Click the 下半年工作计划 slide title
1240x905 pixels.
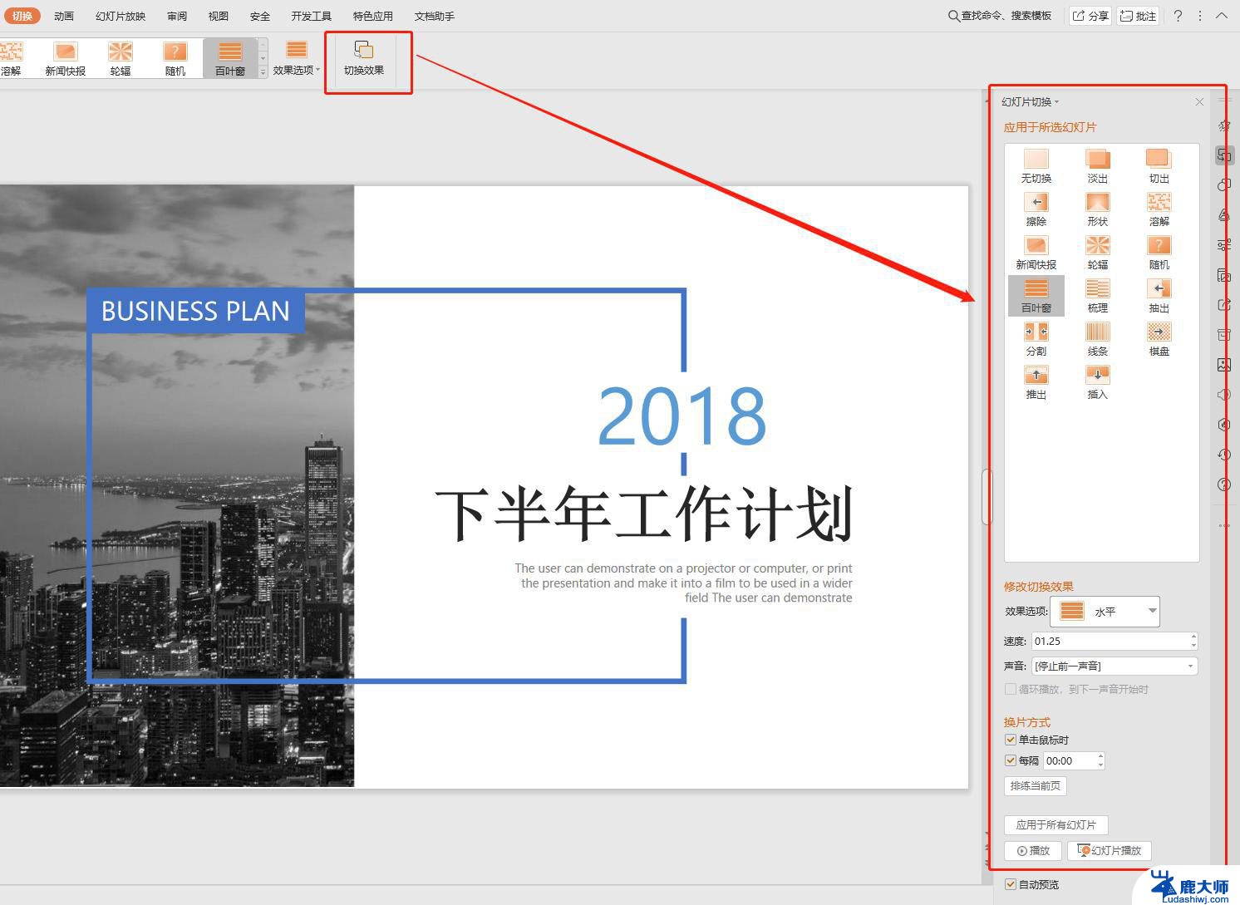tap(644, 514)
